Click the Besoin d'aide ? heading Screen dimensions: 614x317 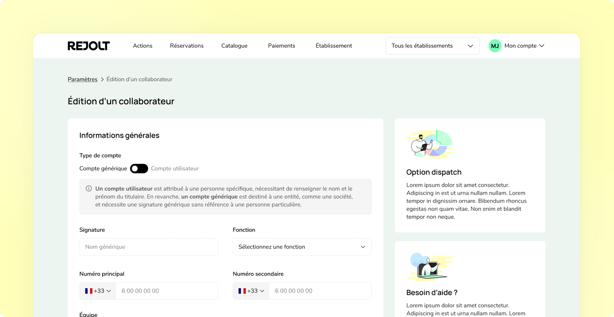pos(432,292)
